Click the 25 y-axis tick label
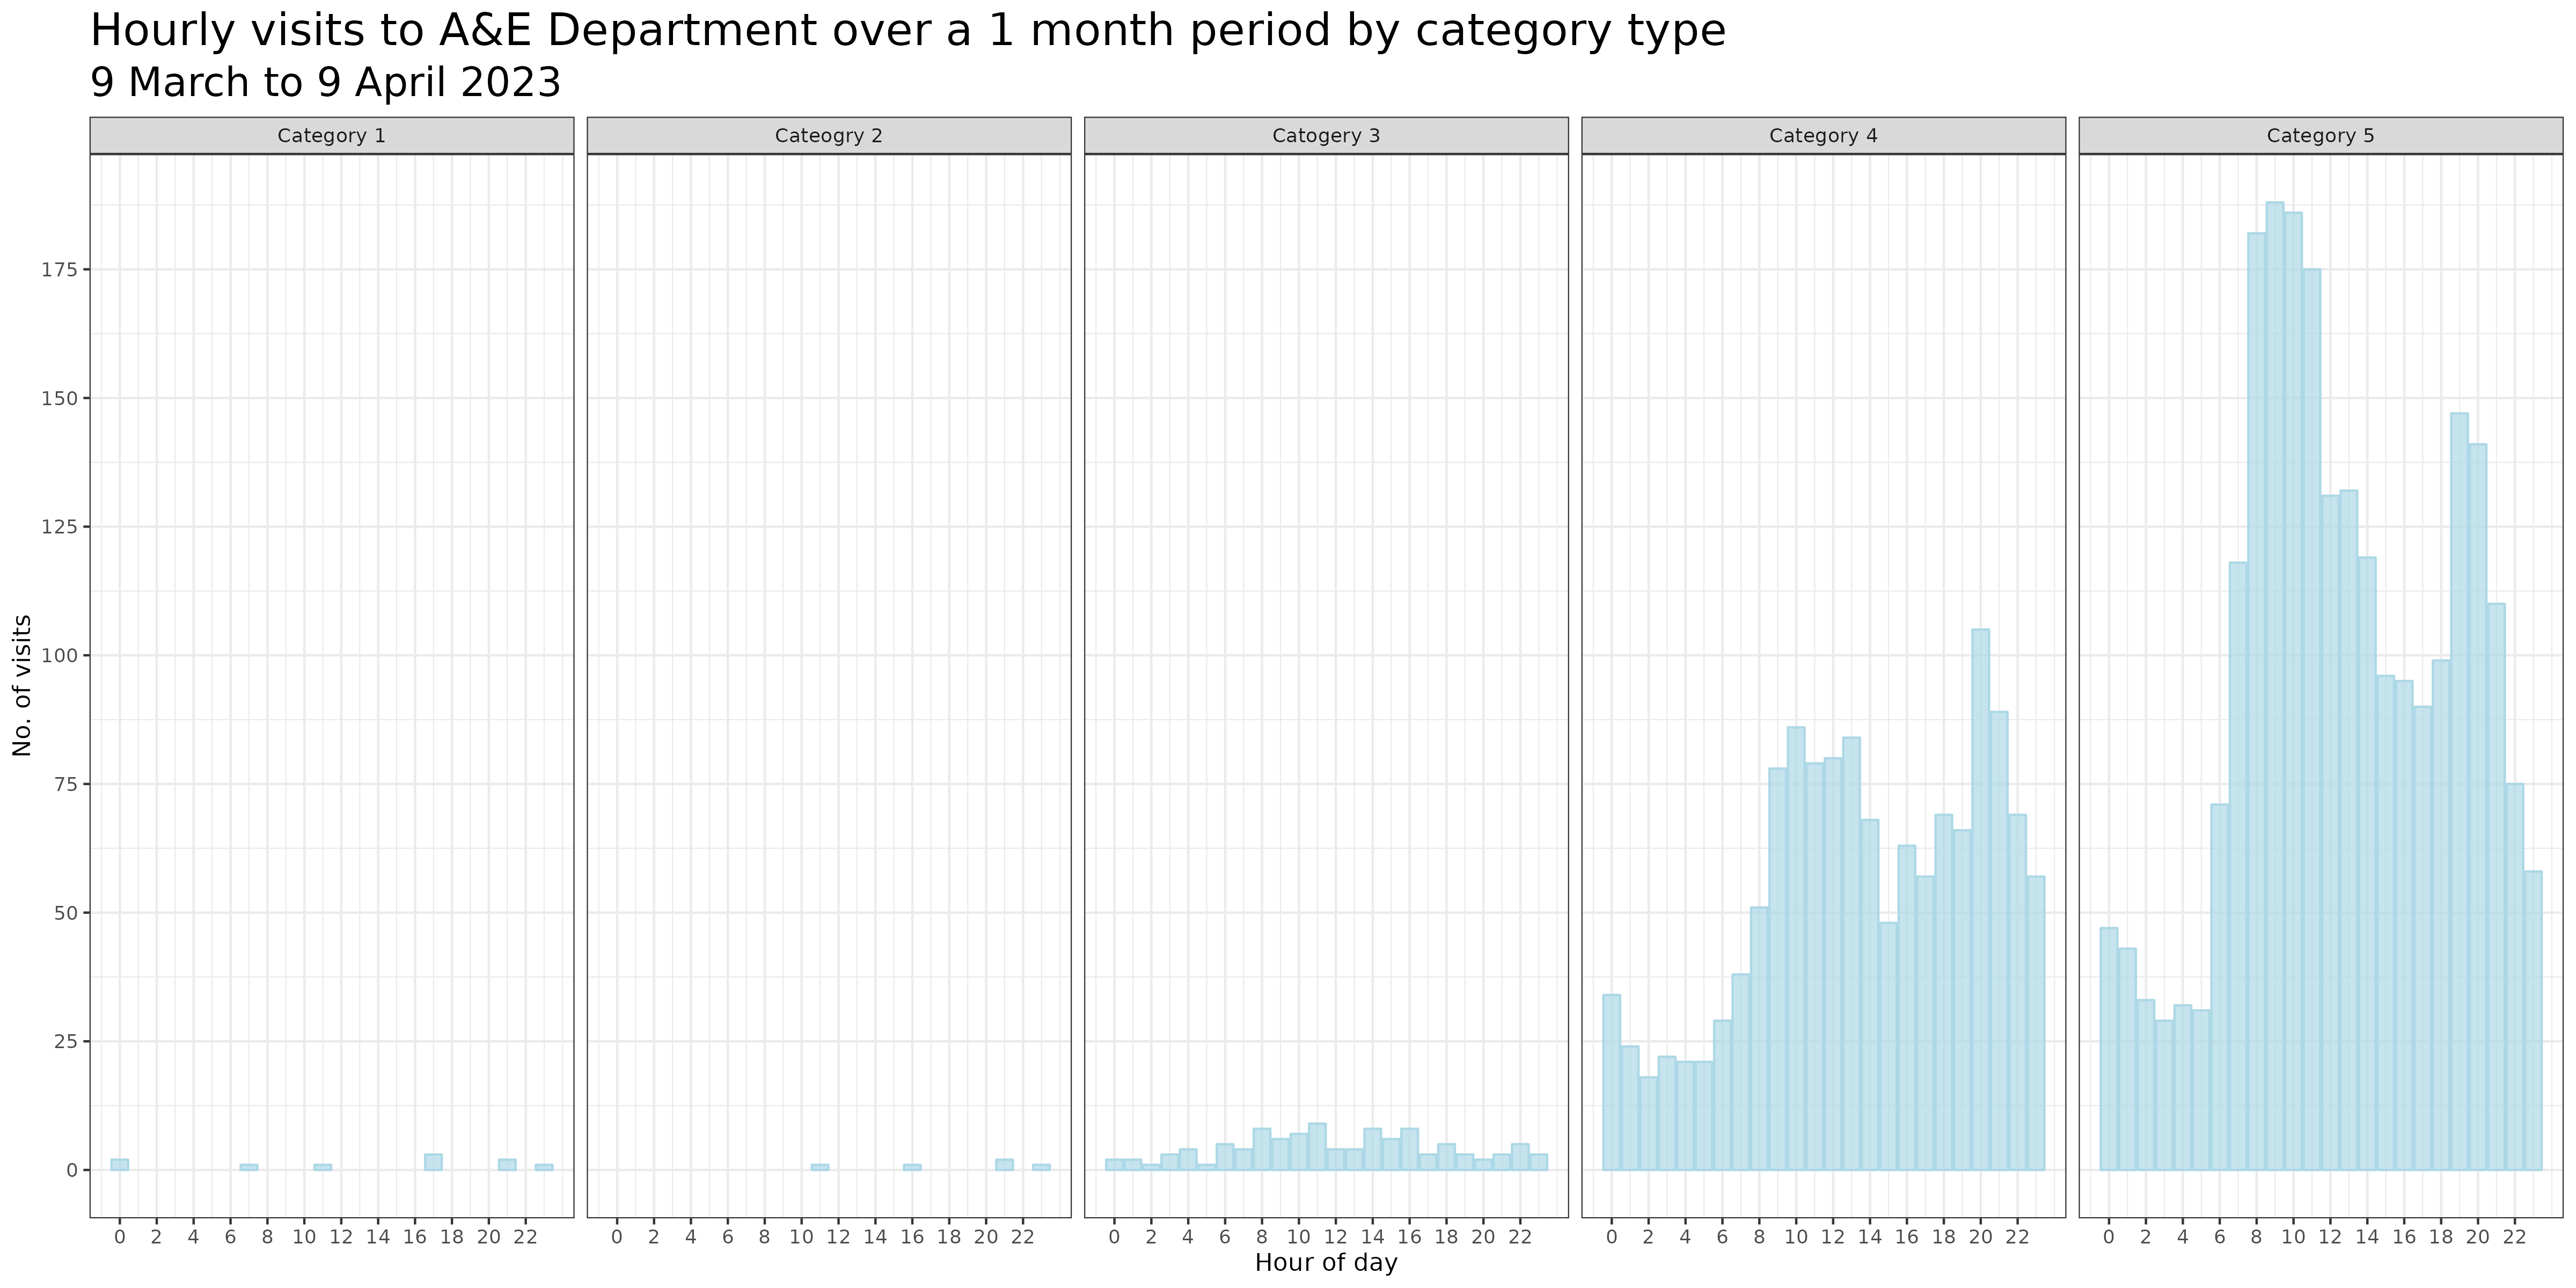This screenshot has width=2576, height=1288. click(x=65, y=1042)
